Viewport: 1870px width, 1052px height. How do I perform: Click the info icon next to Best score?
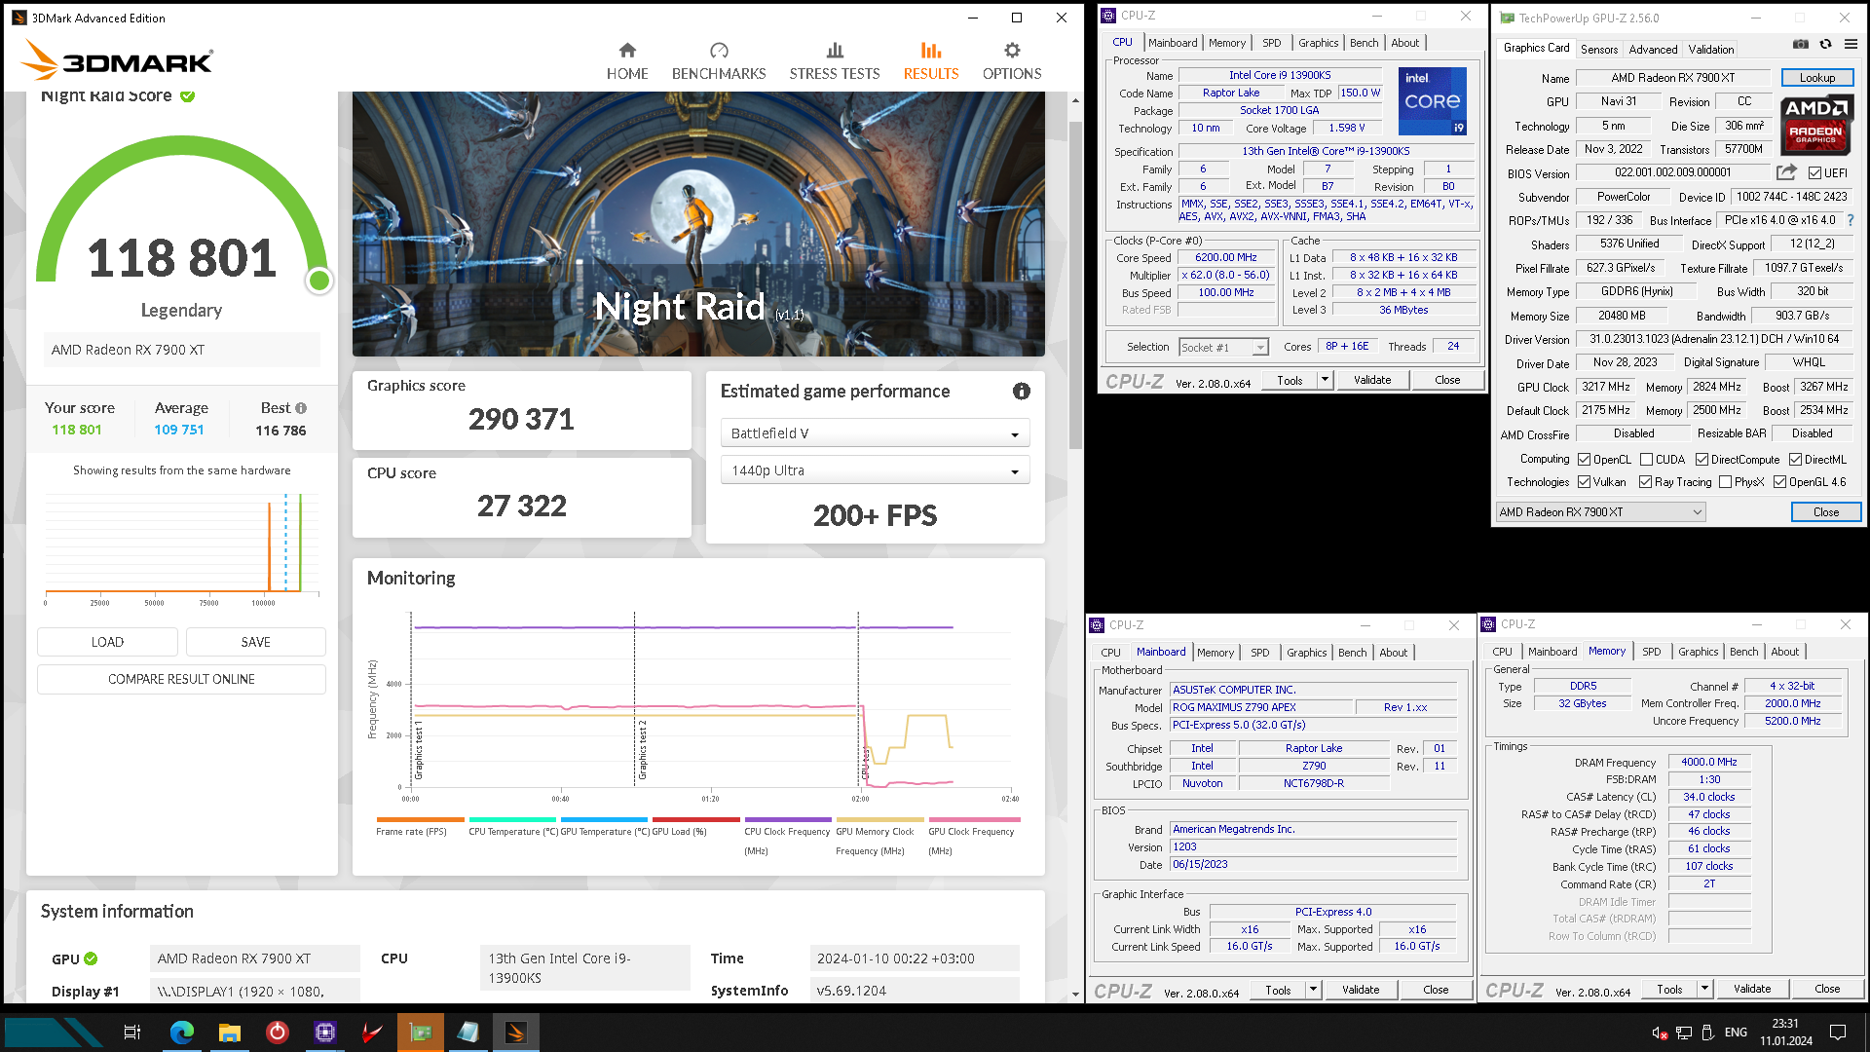(301, 408)
